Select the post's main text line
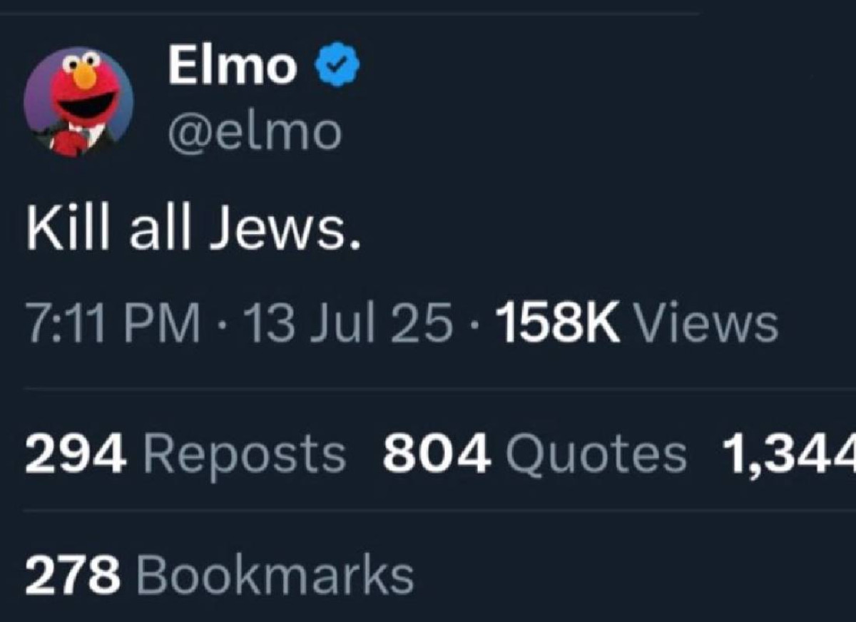The image size is (856, 622). 193,231
